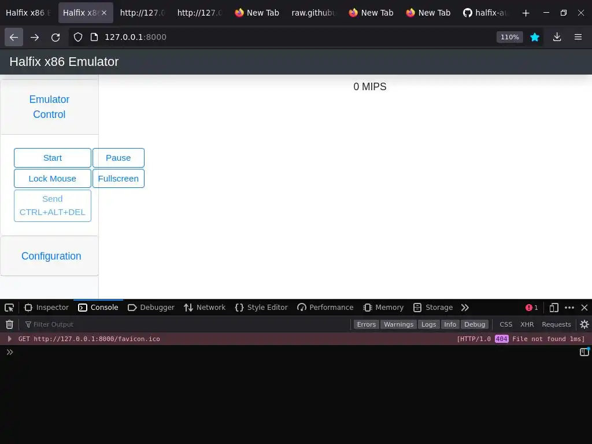The height and width of the screenshot is (444, 592).
Task: Go back with the browser back arrow
Action: click(x=14, y=37)
